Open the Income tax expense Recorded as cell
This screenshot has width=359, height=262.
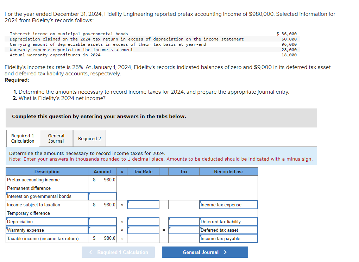coord(228,205)
